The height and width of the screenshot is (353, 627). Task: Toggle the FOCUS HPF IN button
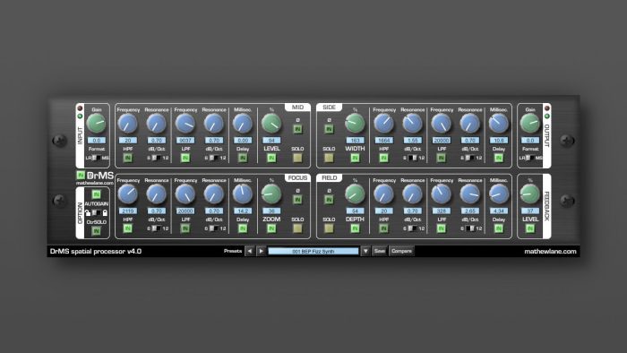(128, 228)
